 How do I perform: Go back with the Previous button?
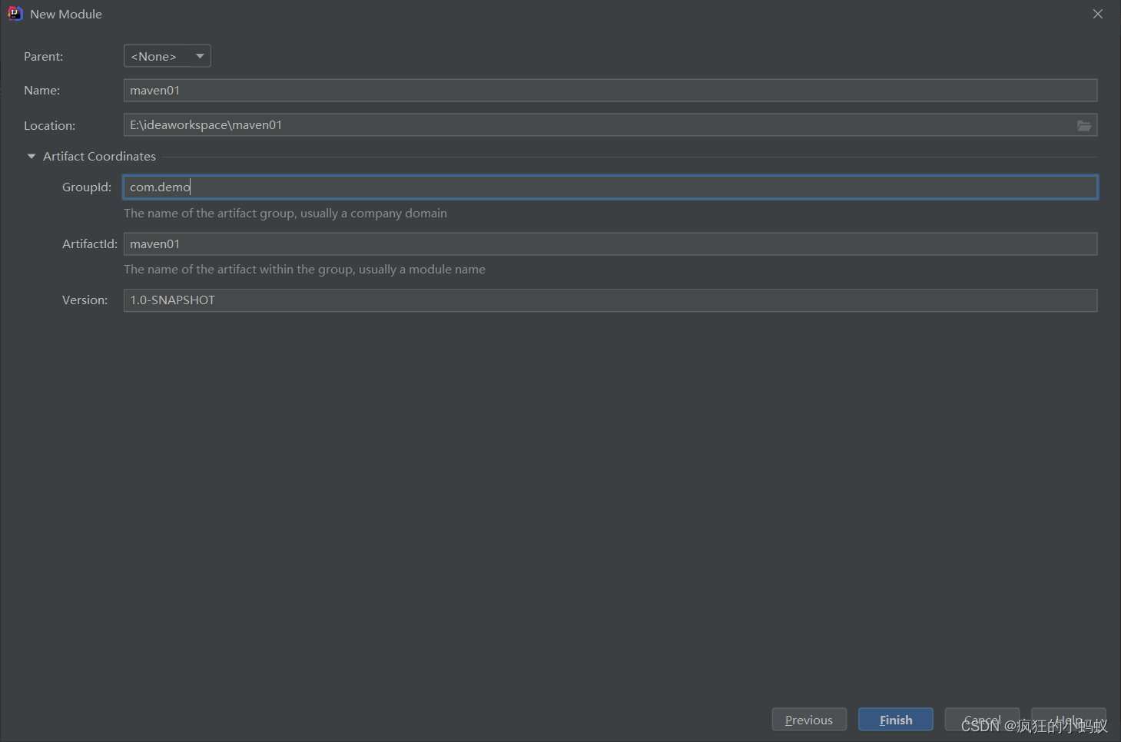[x=809, y=720]
